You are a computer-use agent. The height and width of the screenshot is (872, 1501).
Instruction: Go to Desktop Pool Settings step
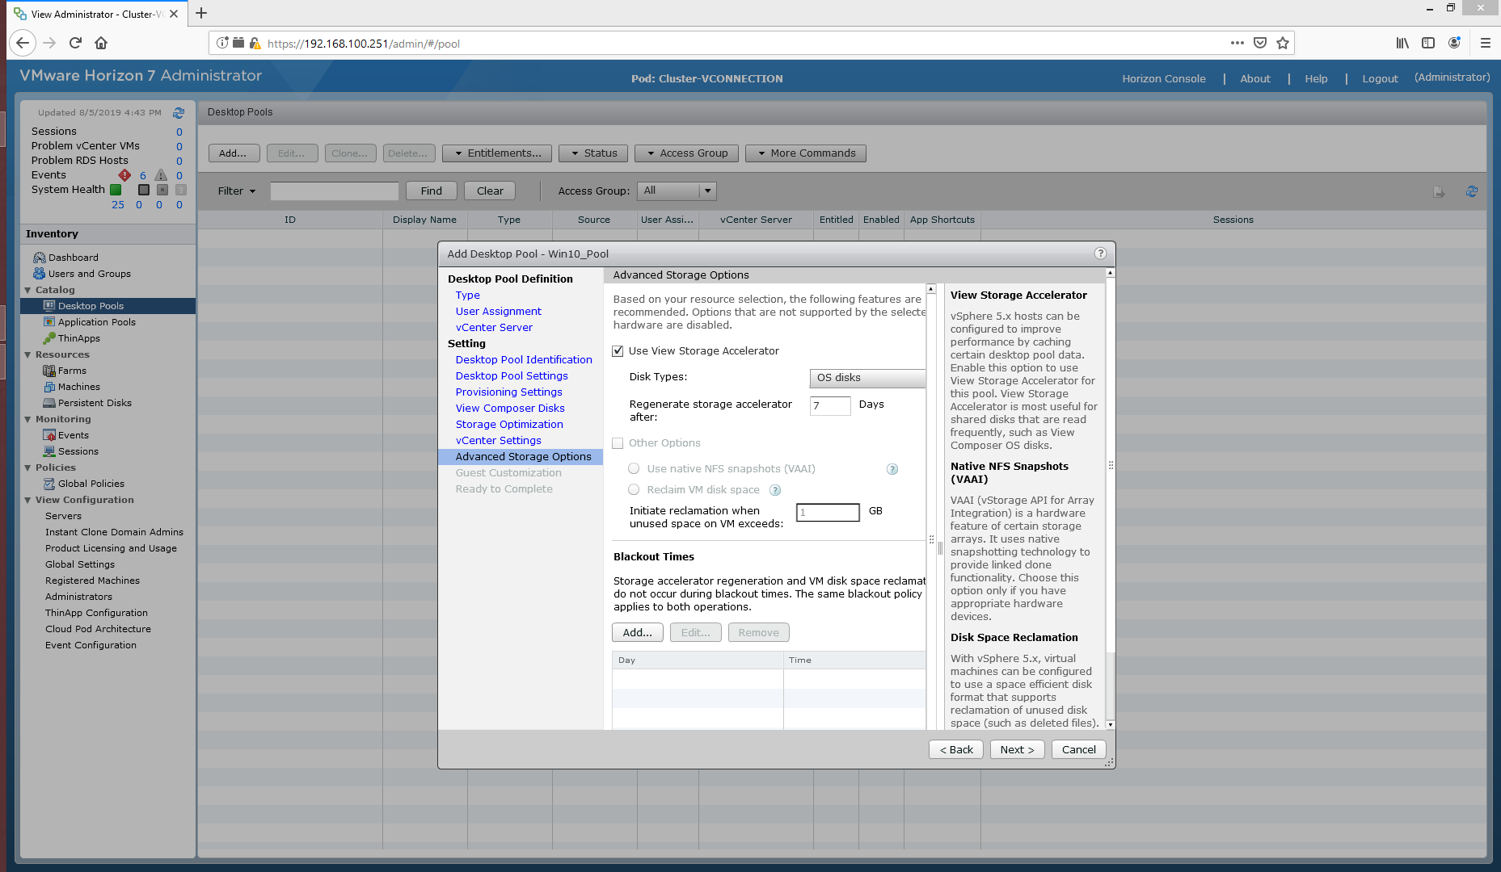pos(511,376)
